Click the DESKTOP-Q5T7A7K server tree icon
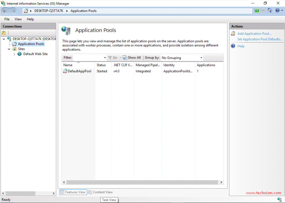Viewport: 285px width, 203px height. (9, 39)
